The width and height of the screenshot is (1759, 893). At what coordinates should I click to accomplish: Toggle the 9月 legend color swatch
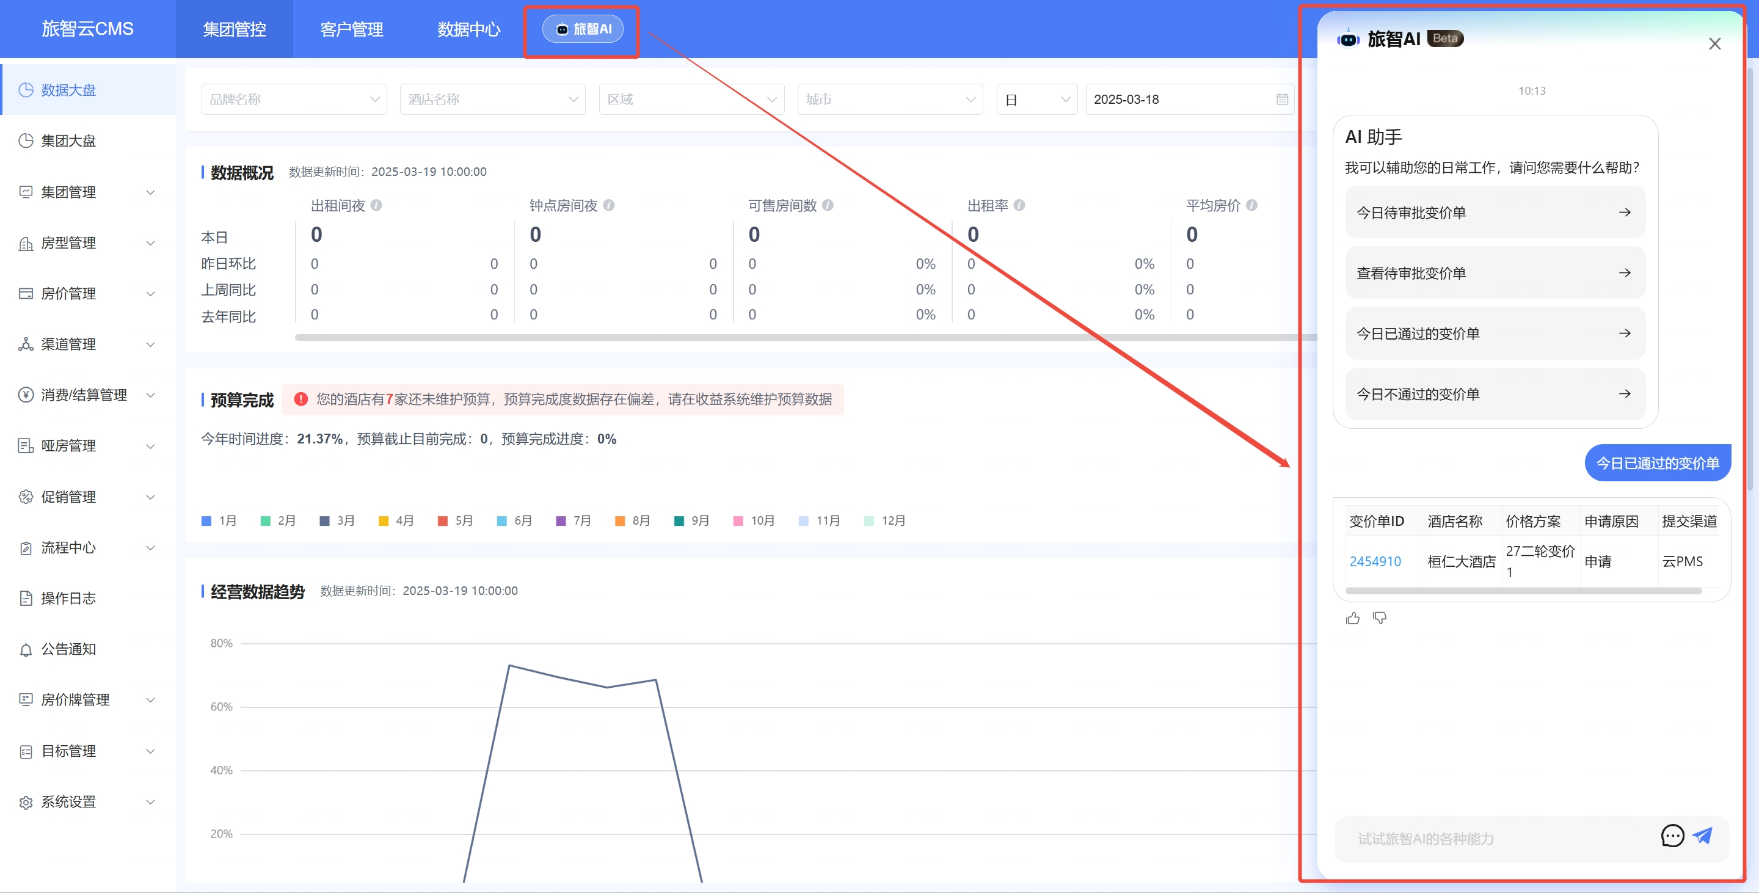click(679, 521)
